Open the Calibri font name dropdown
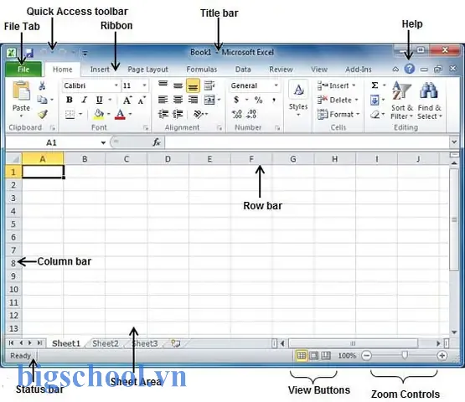The height and width of the screenshot is (402, 465). pyautogui.click(x=116, y=85)
